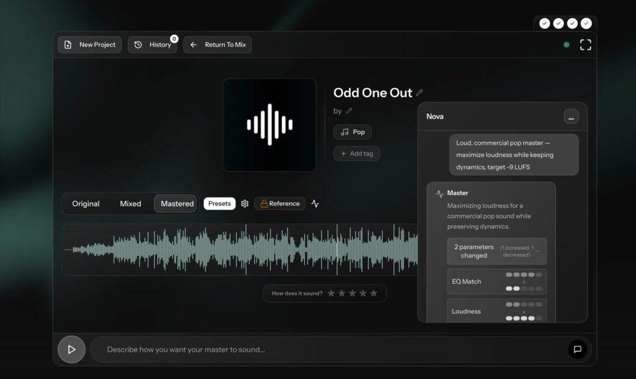This screenshot has width=636, height=379.
Task: Click Return To Mix
Action: tap(217, 44)
